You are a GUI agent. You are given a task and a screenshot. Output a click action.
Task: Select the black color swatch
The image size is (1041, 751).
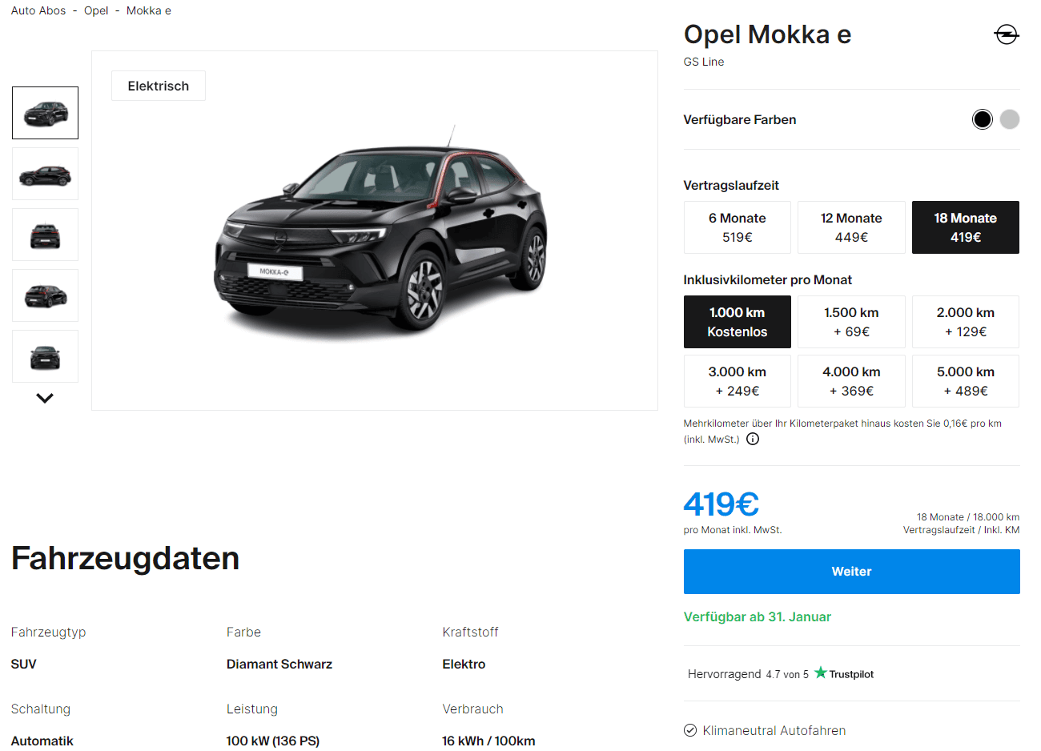click(x=983, y=119)
